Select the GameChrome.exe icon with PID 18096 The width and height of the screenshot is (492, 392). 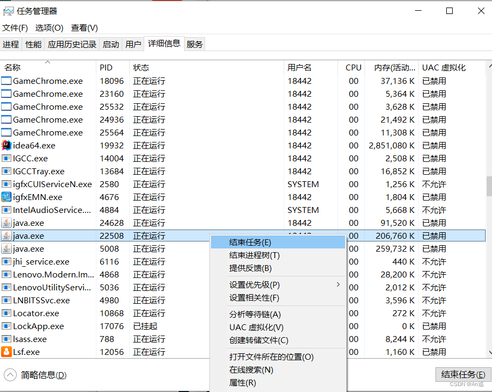[7, 81]
